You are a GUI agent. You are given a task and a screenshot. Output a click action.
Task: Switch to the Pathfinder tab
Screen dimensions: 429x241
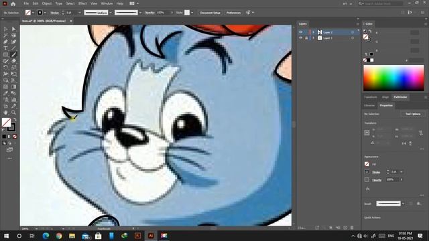pos(400,97)
